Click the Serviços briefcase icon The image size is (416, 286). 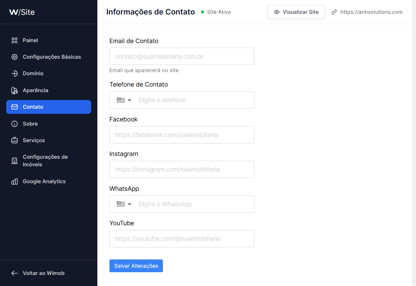[x=14, y=140]
